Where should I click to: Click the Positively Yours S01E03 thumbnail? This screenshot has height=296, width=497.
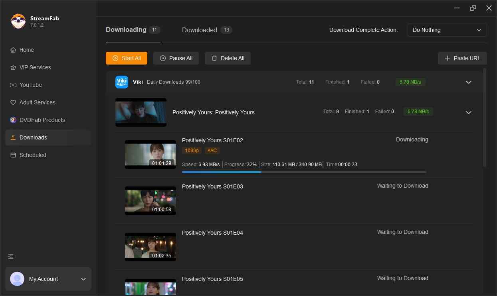pyautogui.click(x=150, y=201)
